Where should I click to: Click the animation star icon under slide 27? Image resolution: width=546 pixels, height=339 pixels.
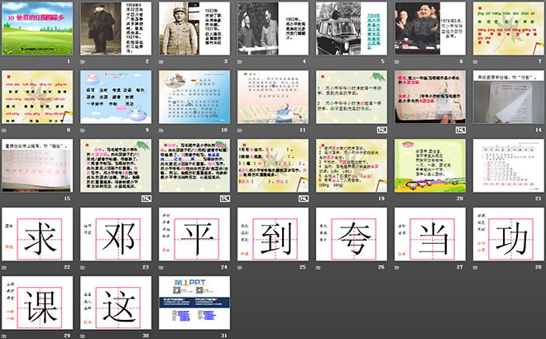coord(396,267)
